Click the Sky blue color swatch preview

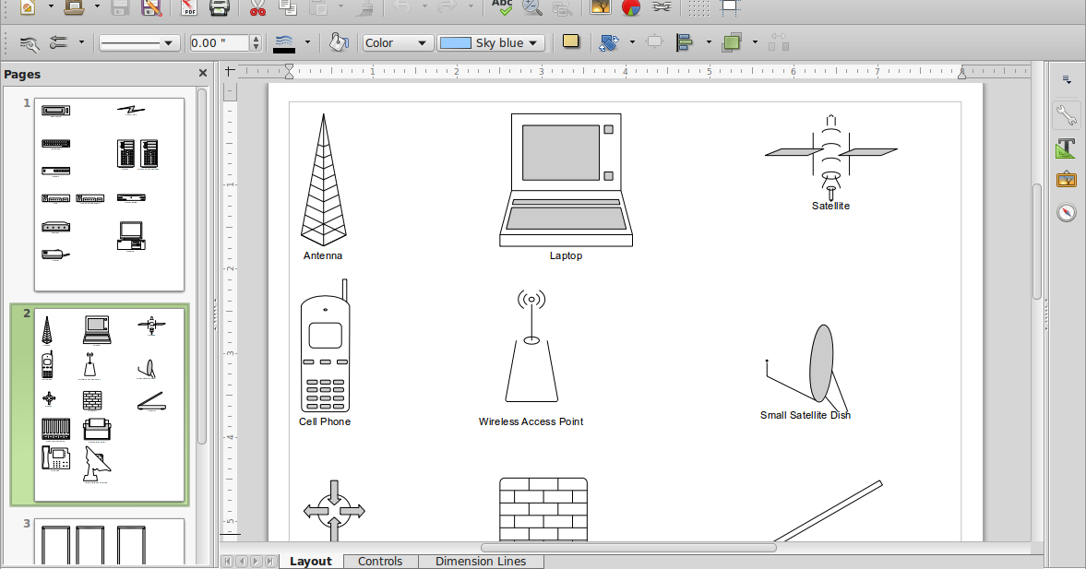[x=456, y=42]
